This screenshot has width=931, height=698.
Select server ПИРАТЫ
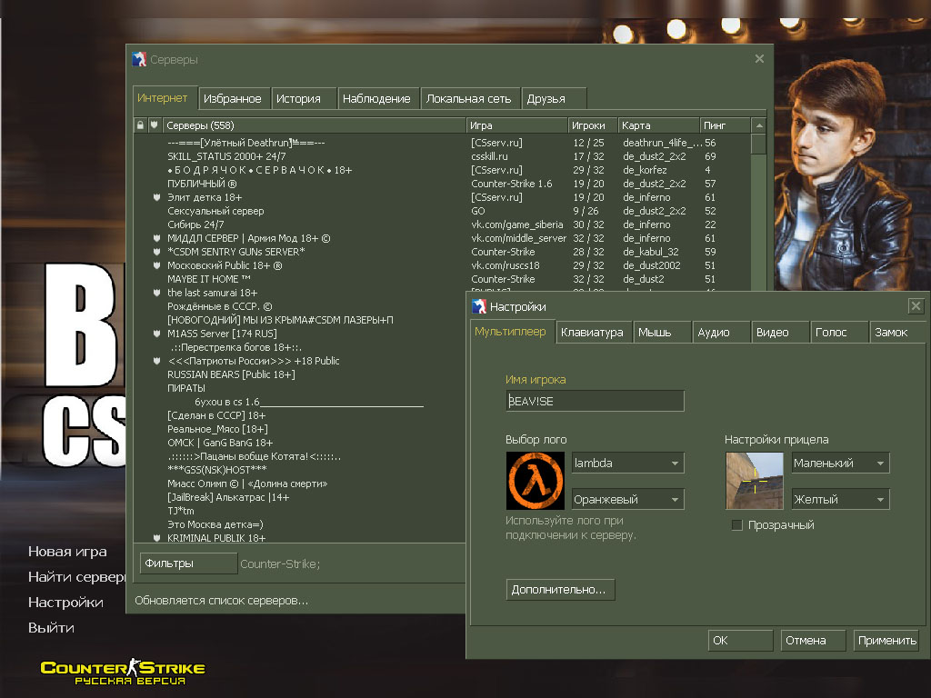point(300,388)
